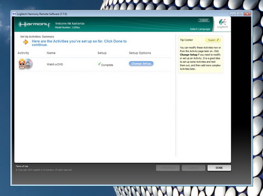Screen dimensions: 263x196
Task: Click the Setup Options column header
Action: coord(140,53)
